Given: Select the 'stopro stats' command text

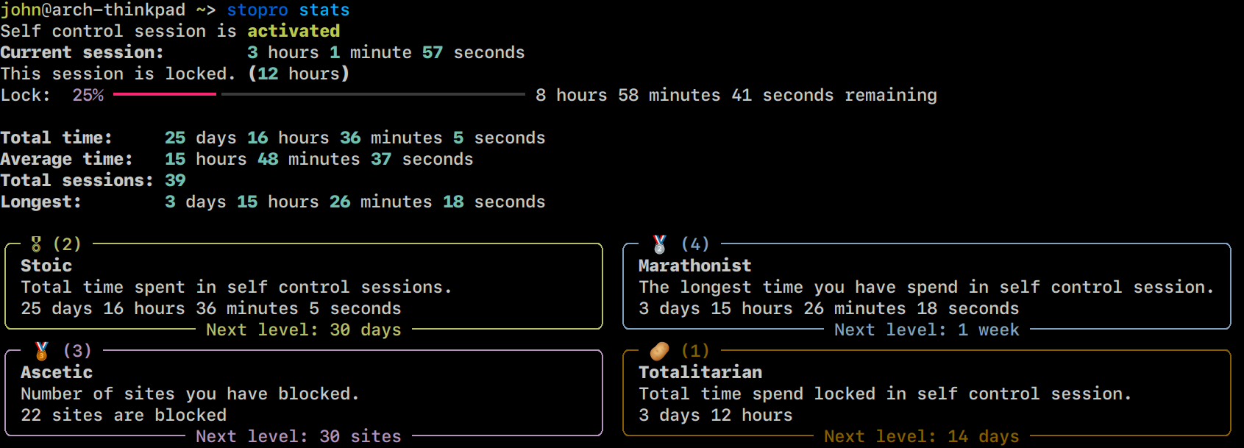Looking at the screenshot, I should (288, 10).
